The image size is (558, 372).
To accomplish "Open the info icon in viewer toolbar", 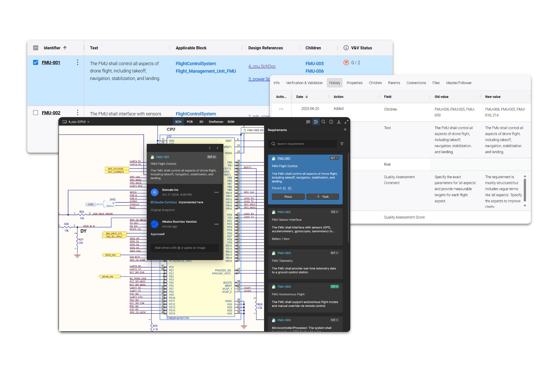I will coord(331,122).
